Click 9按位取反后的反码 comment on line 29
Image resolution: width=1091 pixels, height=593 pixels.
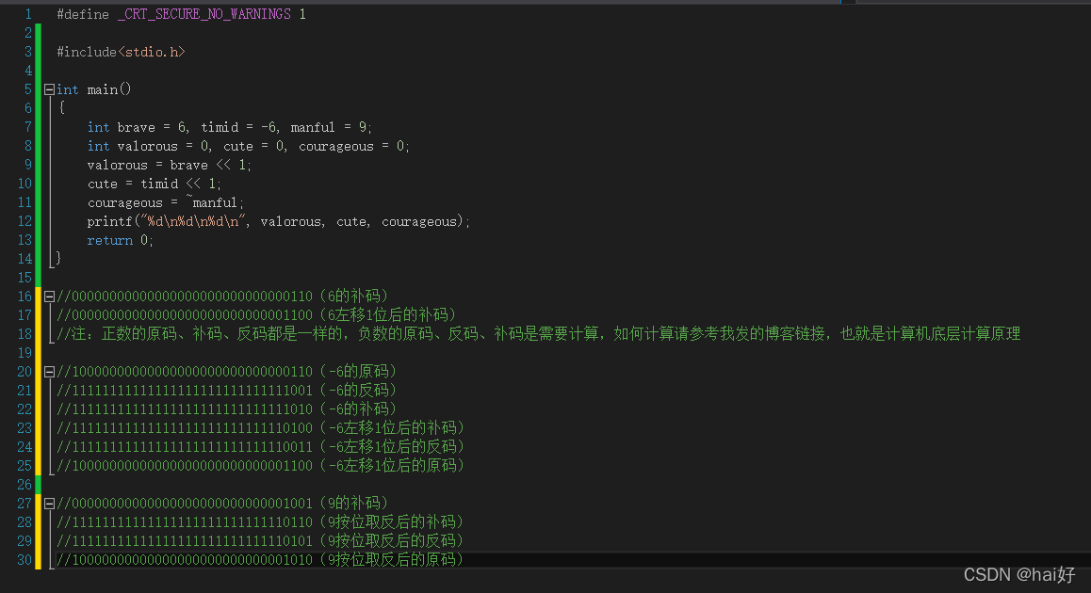pyautogui.click(x=392, y=540)
